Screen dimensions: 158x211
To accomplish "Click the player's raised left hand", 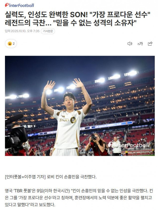I will click(78, 83).
